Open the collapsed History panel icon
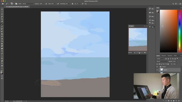Viewport: 182px width, 102px height. point(150,9)
